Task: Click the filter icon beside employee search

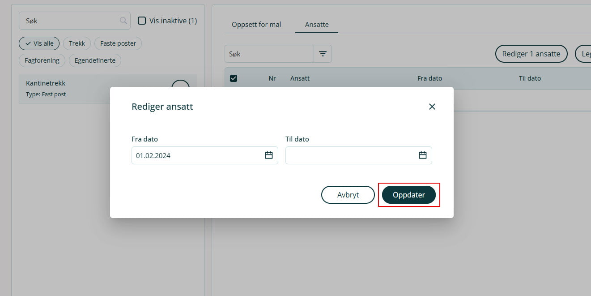Action: pyautogui.click(x=323, y=54)
